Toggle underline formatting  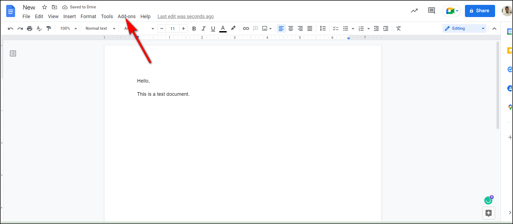[x=213, y=28]
